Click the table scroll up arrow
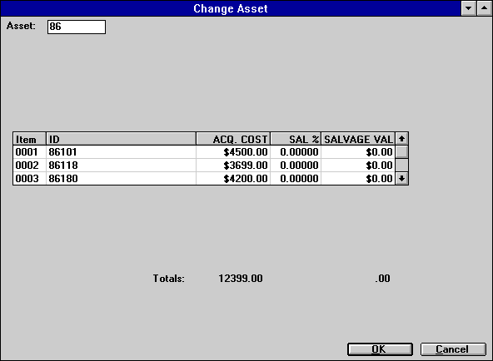Viewport: 493px width, 361px height. coord(401,139)
